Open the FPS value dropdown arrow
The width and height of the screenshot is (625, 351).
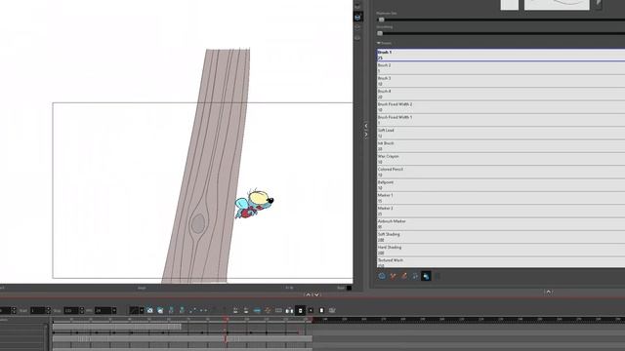(x=114, y=310)
